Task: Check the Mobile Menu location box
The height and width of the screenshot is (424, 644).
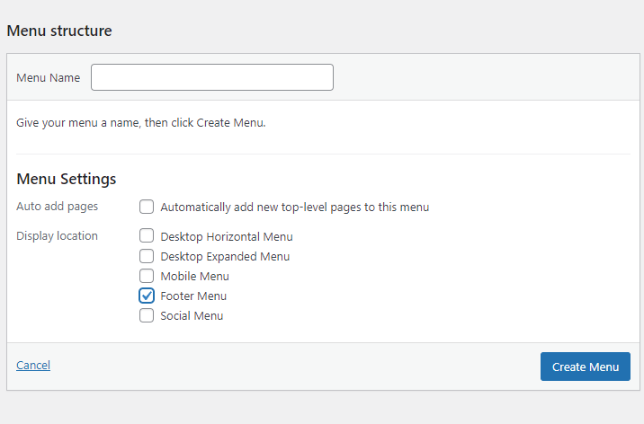Action: tap(147, 276)
